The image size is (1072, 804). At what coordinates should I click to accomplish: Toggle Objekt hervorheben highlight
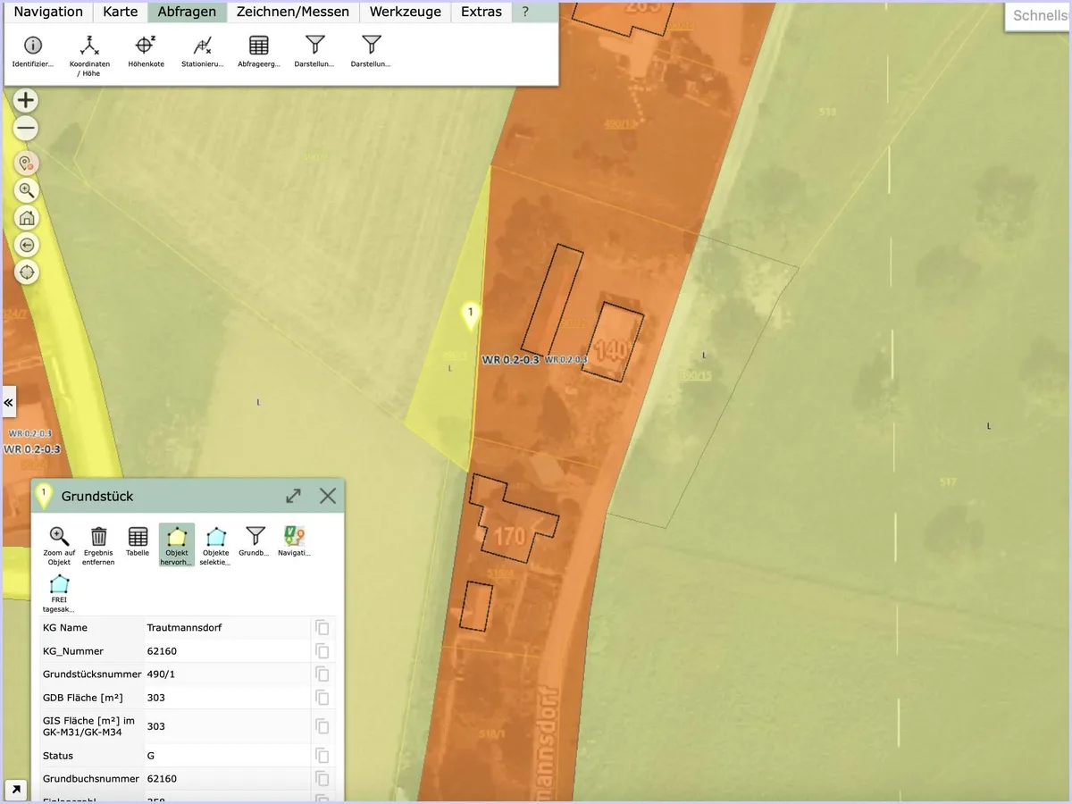(x=177, y=546)
